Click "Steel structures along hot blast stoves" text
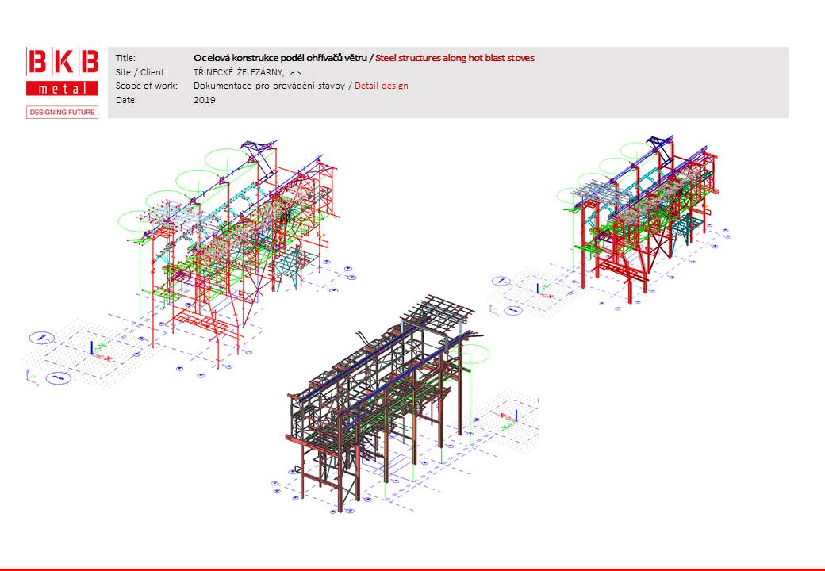Viewport: 825px width, 571px height. [x=455, y=58]
